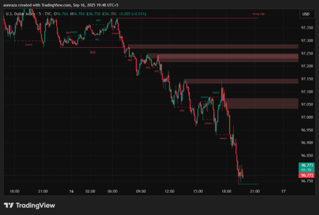Click the 96.950 price axis label
This screenshot has width=319, height=215.
[x=307, y=130]
